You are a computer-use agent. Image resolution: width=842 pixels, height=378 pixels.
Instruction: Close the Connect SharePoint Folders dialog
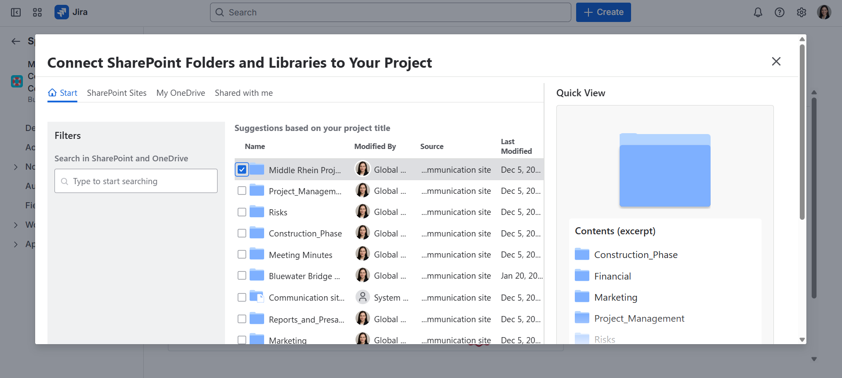click(776, 62)
